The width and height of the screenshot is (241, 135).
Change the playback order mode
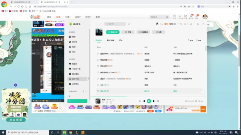(140, 101)
